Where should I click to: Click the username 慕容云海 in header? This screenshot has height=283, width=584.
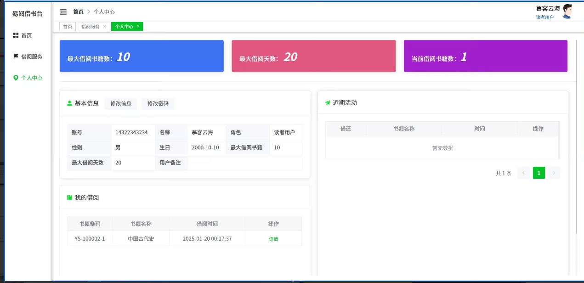coord(548,8)
